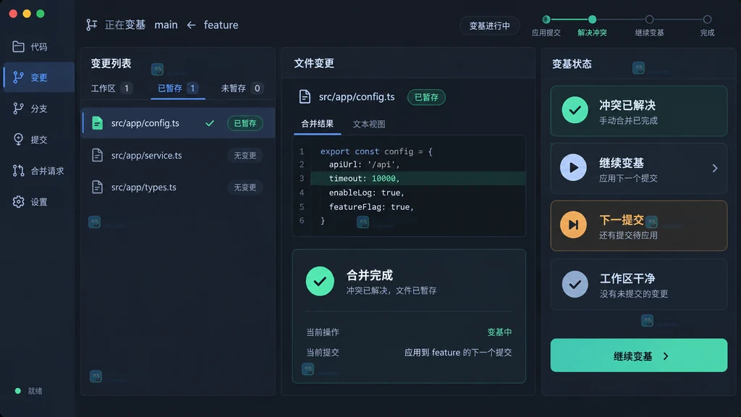The width and height of the screenshot is (741, 417).
Task: Click the skip-next icon of 下一提交 card
Action: click(x=573, y=224)
